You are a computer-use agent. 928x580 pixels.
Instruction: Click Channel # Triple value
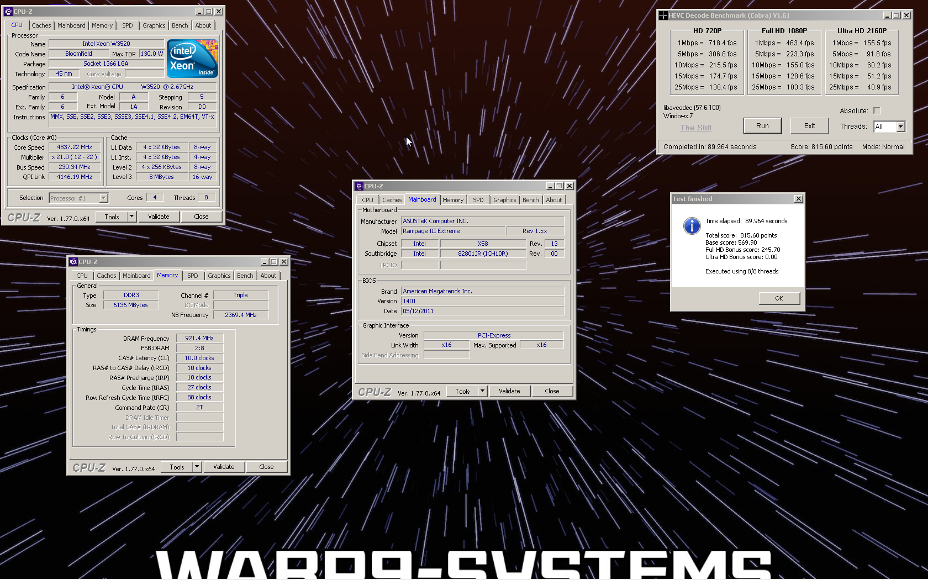(241, 295)
